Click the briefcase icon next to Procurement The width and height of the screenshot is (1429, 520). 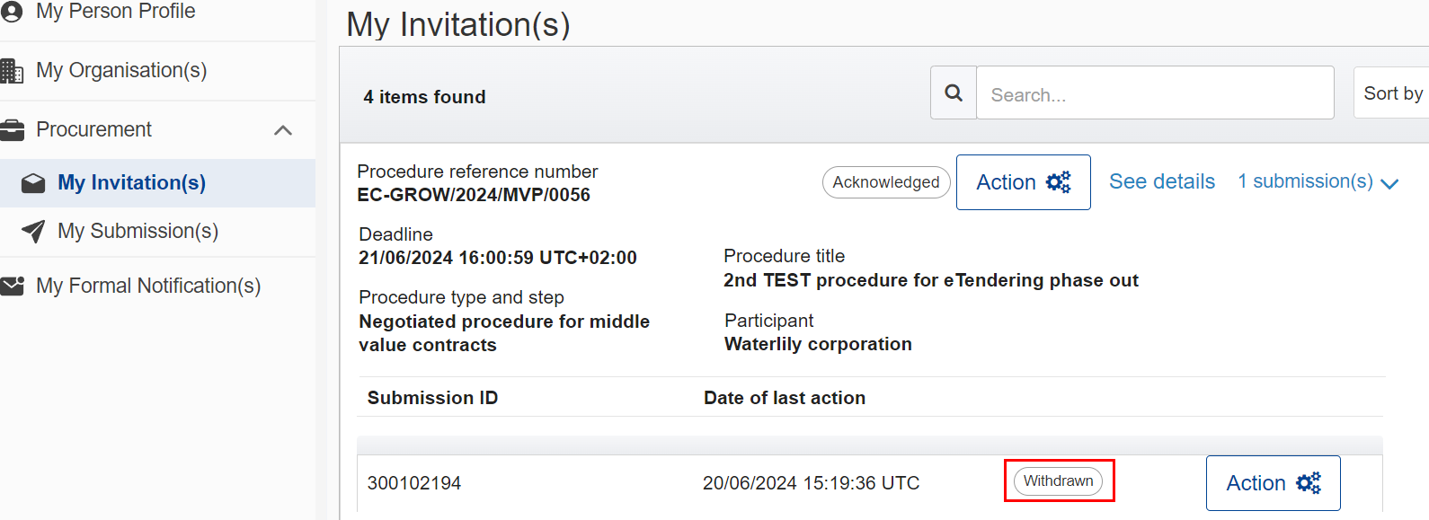pos(12,130)
